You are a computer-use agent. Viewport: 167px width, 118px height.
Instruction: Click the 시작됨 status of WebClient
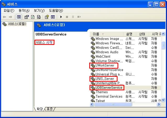(x=143, y=56)
